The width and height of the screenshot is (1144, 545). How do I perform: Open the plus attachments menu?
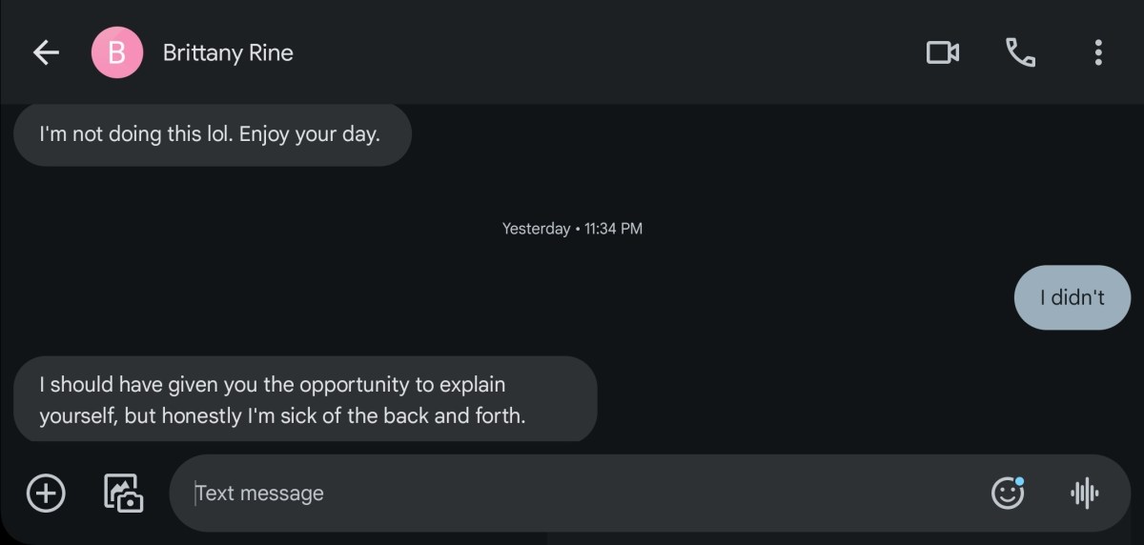point(46,494)
